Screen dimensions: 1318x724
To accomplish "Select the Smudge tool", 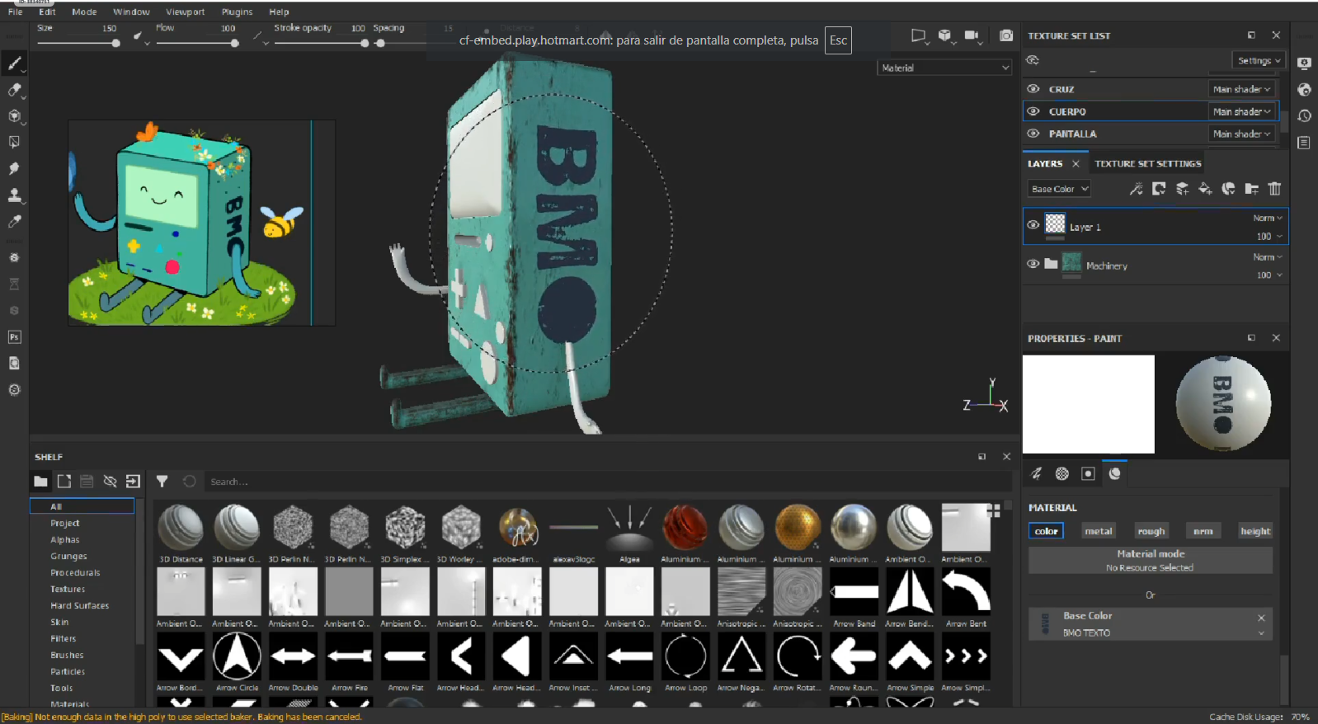I will click(x=15, y=169).
